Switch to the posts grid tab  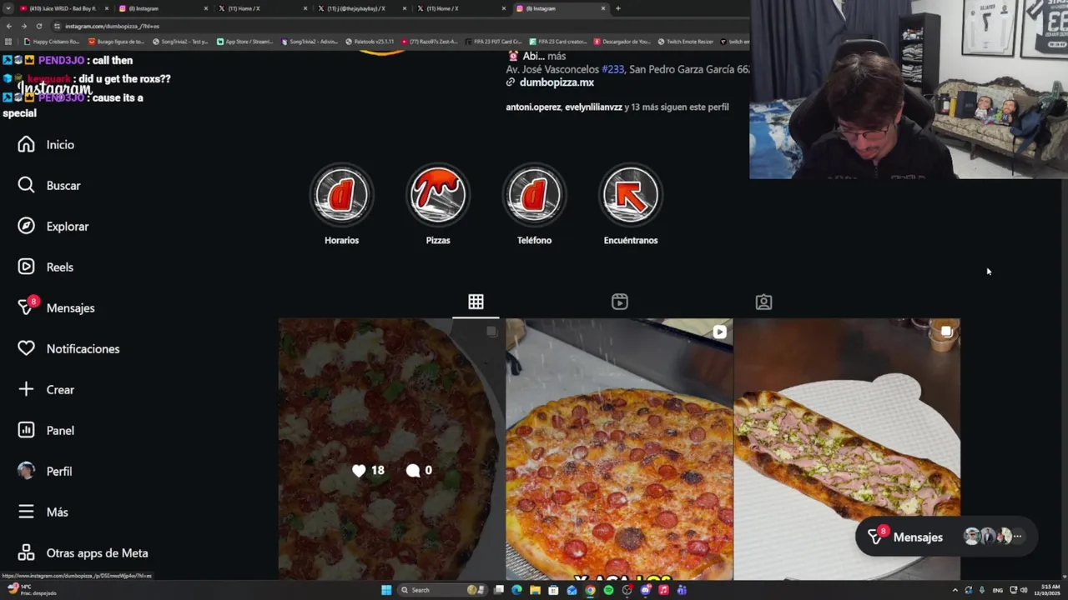click(476, 302)
